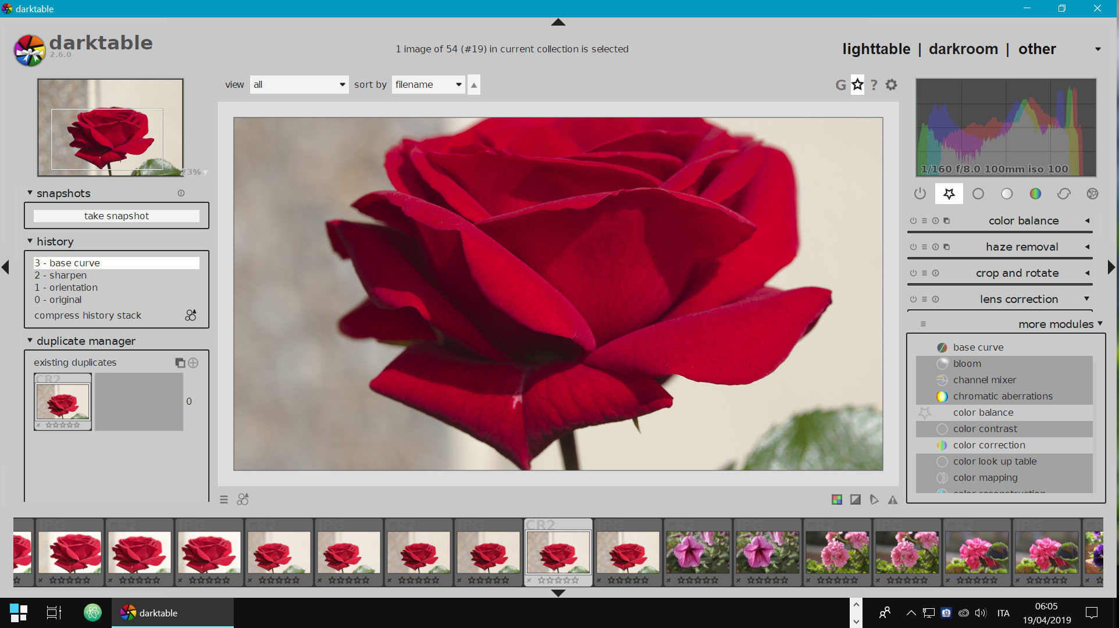Open the view filter dropdown

[x=300, y=84]
